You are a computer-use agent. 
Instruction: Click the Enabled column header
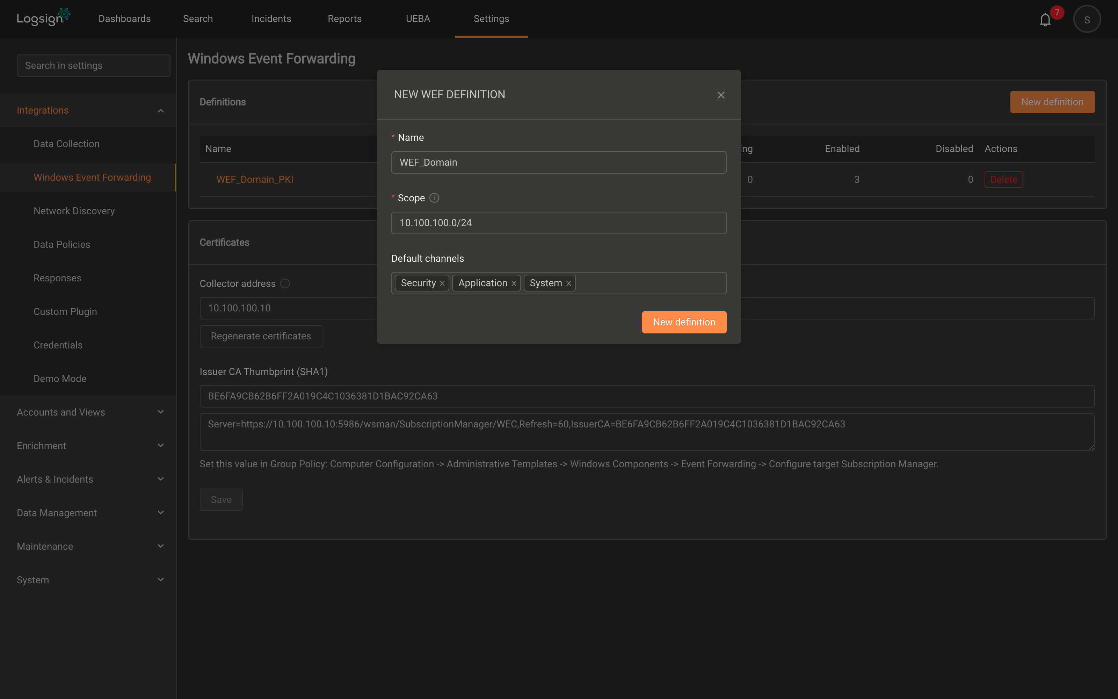[x=842, y=149]
